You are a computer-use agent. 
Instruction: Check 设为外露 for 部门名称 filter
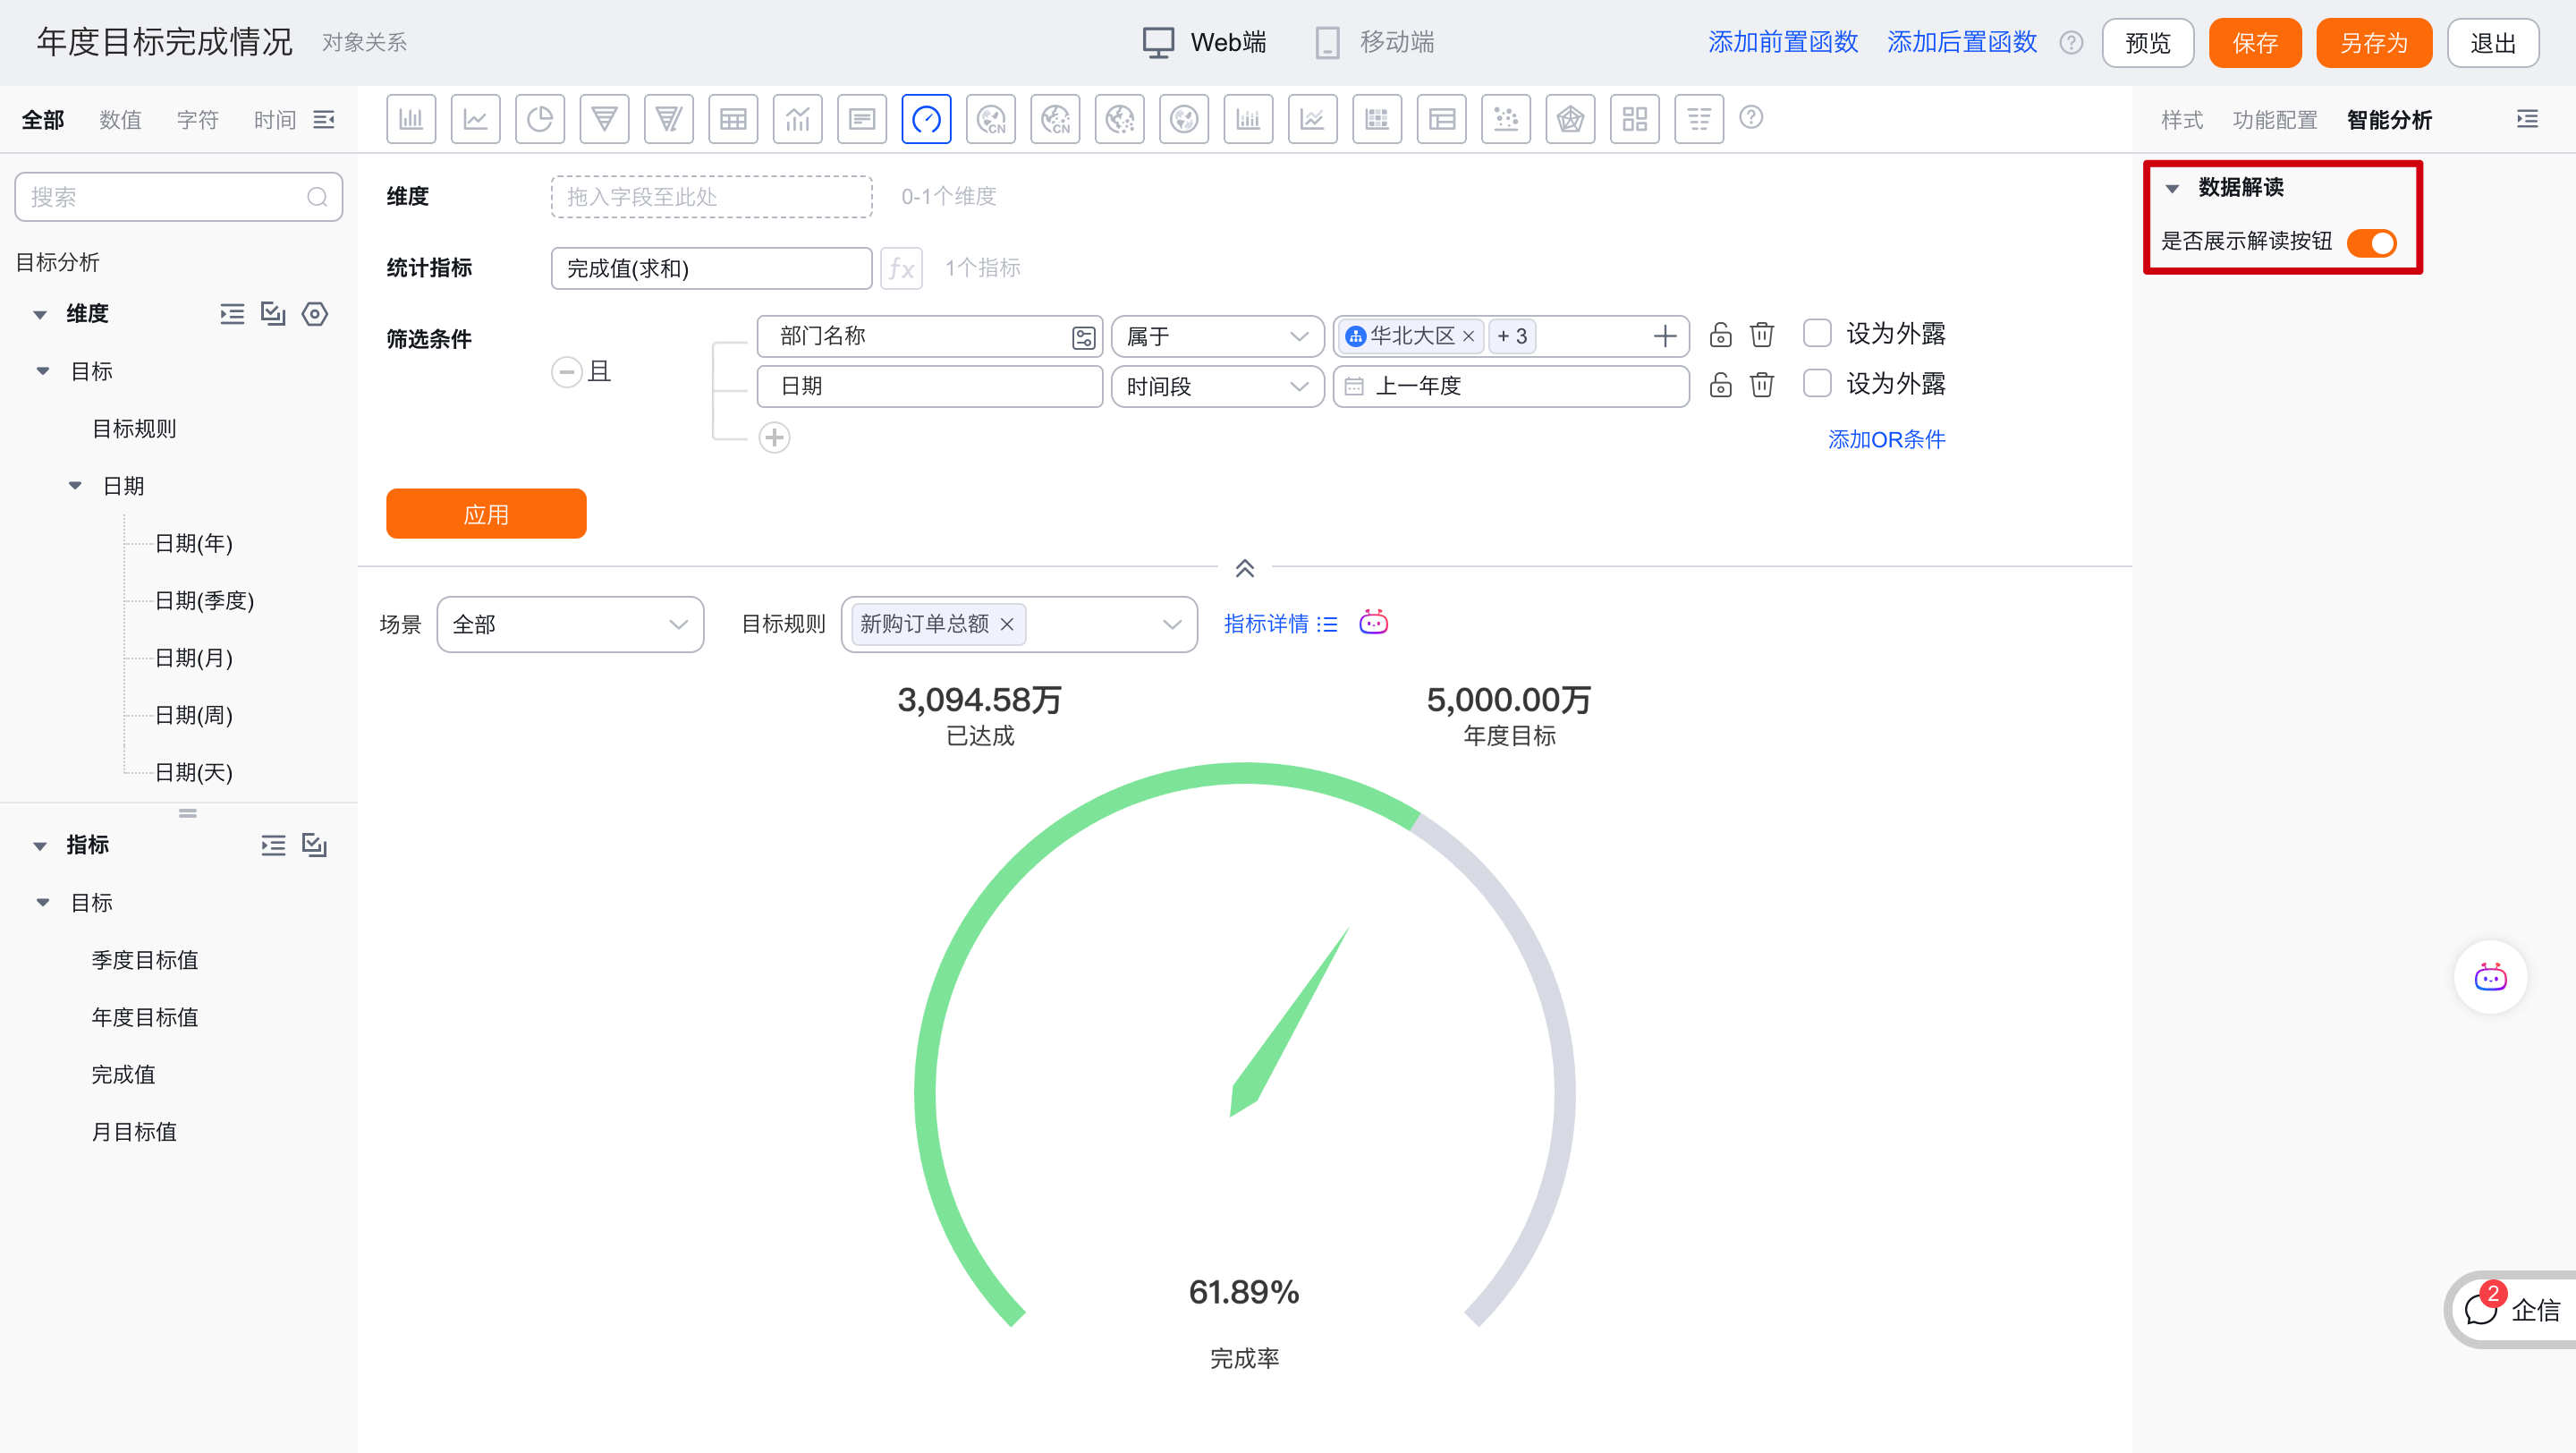click(x=1817, y=333)
